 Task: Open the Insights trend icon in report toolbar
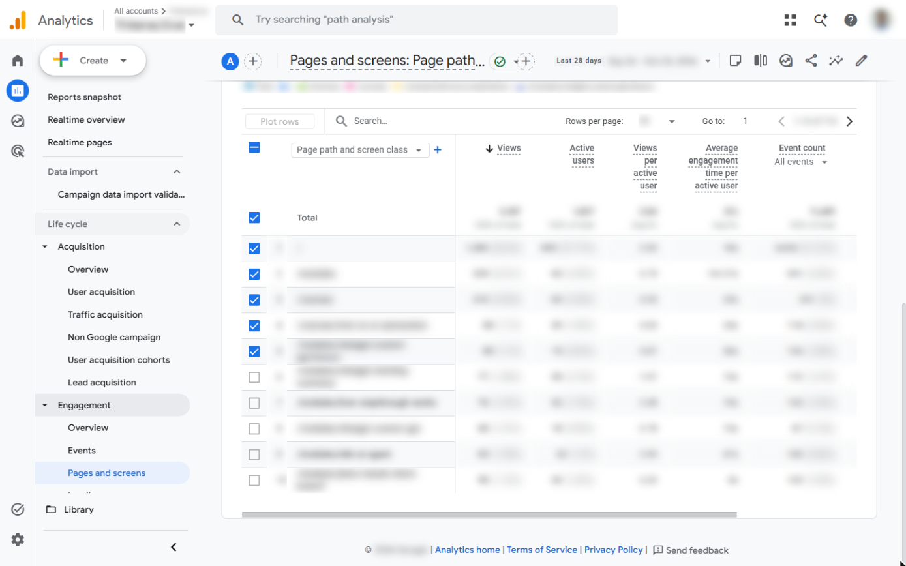836,61
